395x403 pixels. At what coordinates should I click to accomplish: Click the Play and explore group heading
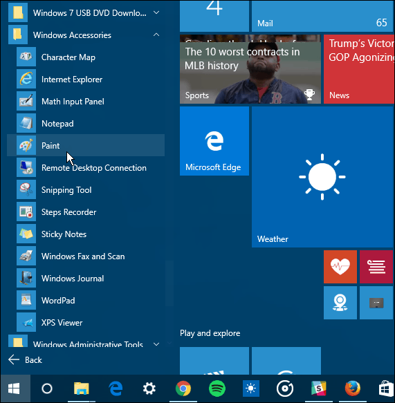210,333
